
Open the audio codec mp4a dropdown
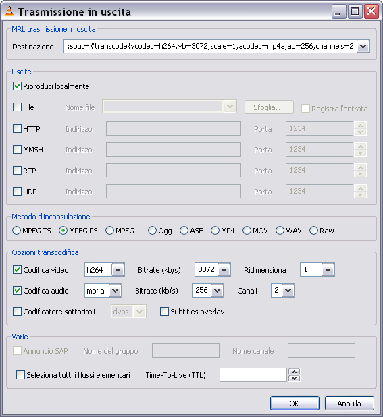(x=116, y=291)
